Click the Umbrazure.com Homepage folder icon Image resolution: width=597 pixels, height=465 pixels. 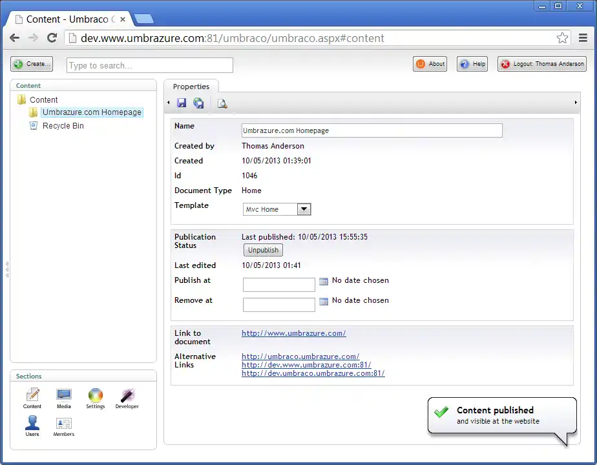[33, 112]
